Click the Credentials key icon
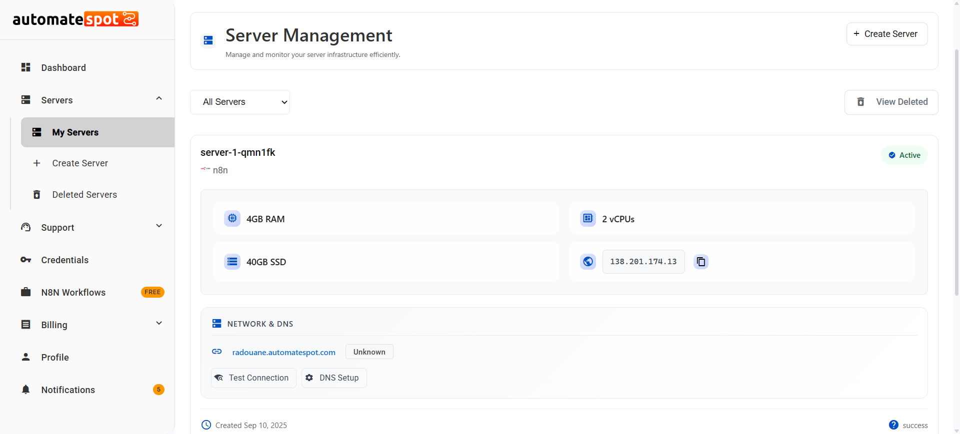 (26, 260)
